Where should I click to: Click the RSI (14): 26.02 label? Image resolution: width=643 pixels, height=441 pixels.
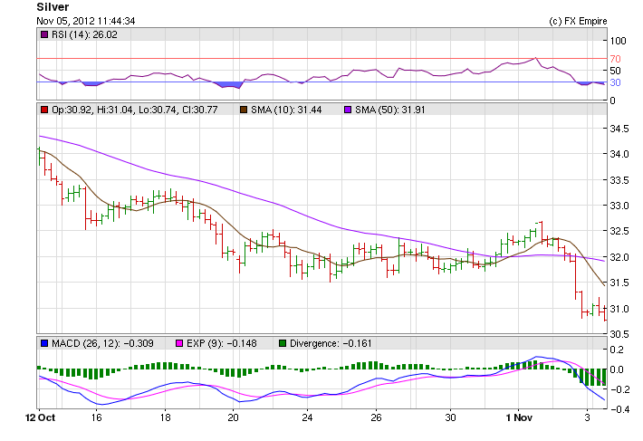point(84,34)
